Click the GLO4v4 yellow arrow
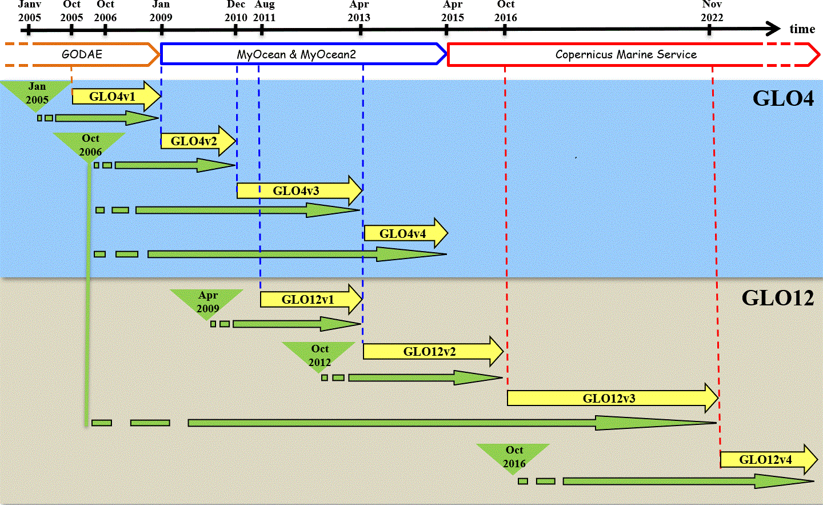 [x=404, y=234]
